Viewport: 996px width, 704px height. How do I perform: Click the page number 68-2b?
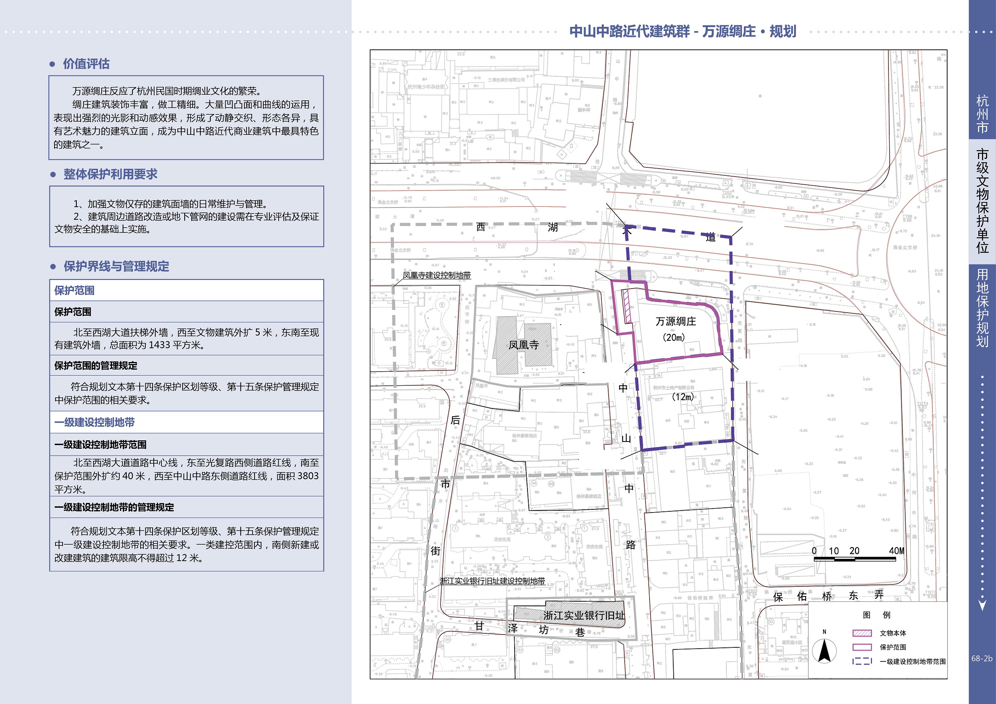click(982, 658)
